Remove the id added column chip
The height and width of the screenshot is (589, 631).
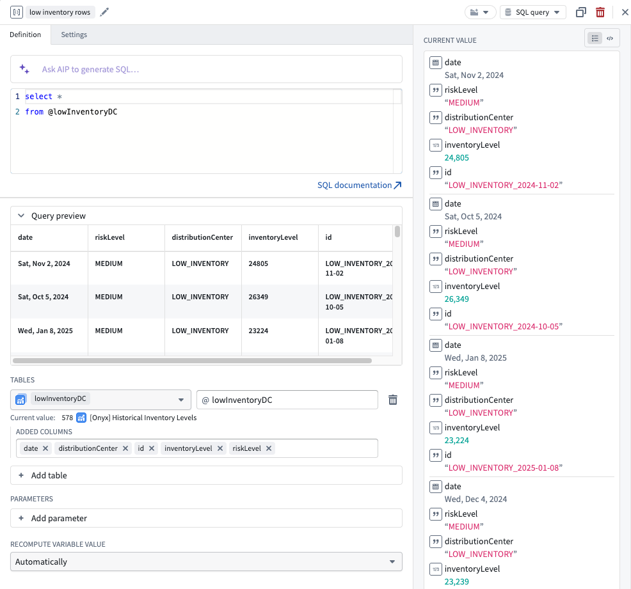[x=152, y=448]
